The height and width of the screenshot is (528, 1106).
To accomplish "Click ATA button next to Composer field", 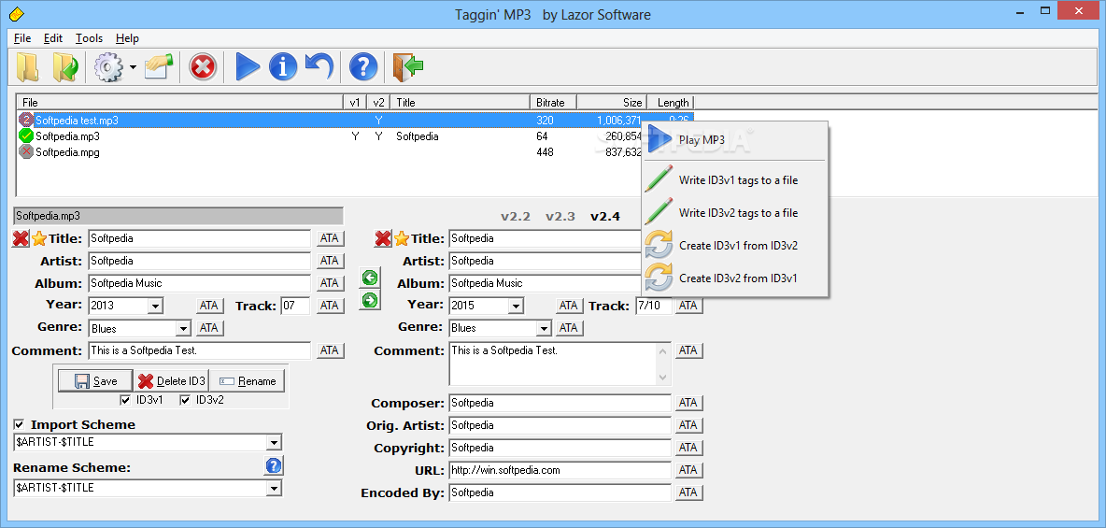I will click(688, 403).
